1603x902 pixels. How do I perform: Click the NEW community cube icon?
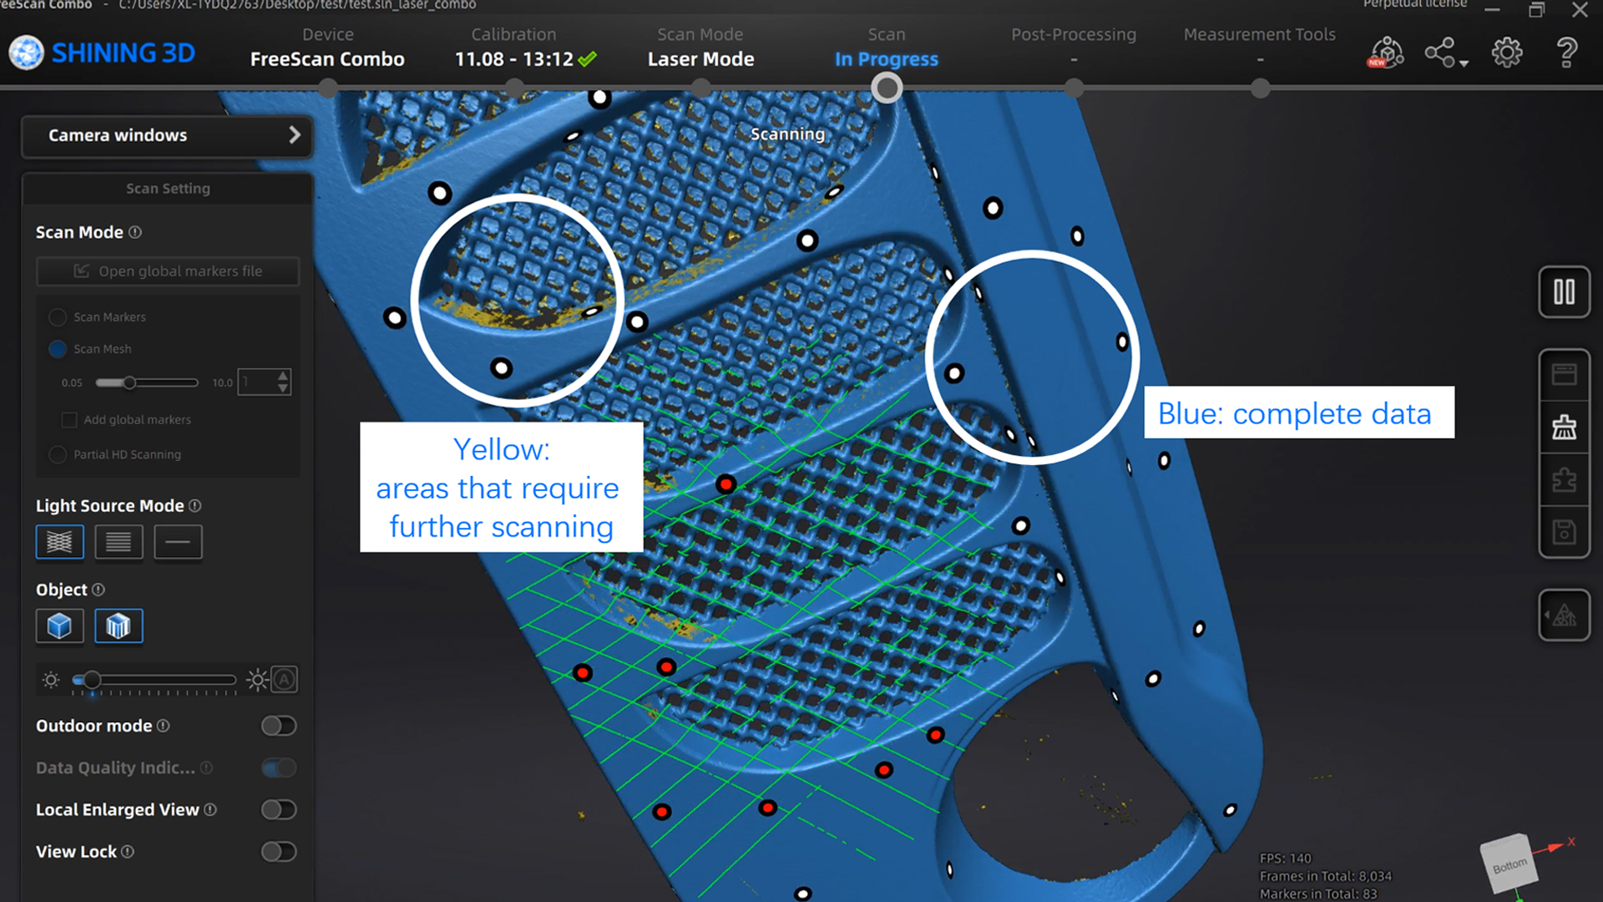click(1384, 52)
